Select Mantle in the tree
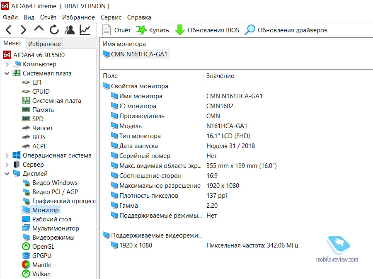 click(36, 265)
